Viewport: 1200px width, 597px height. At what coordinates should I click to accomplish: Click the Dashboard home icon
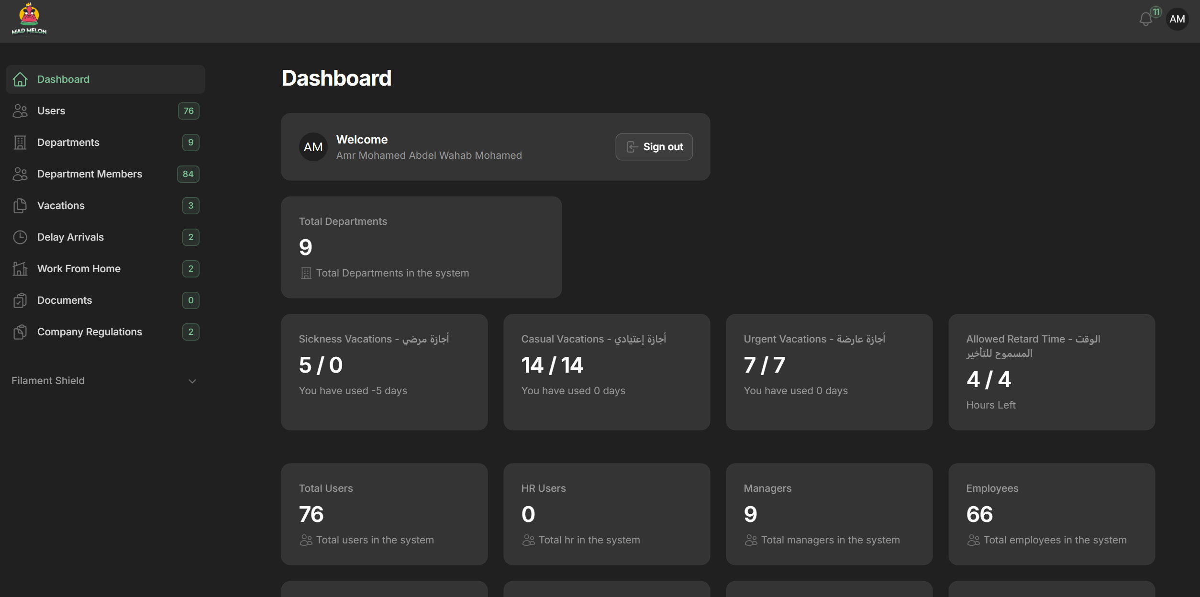(x=20, y=79)
